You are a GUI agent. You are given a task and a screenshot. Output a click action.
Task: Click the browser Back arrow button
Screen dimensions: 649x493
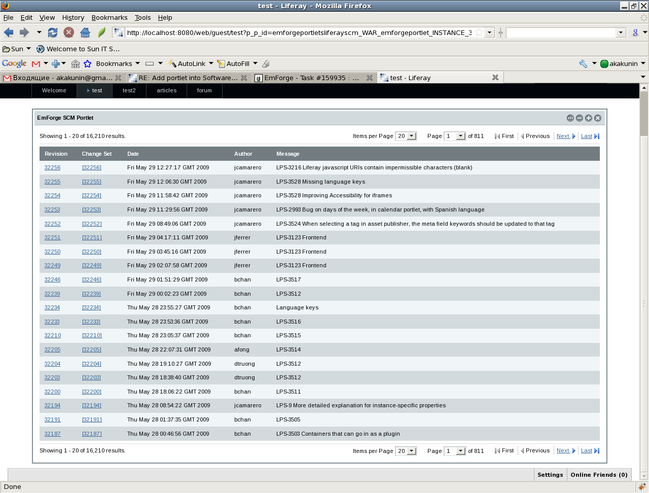[9, 32]
